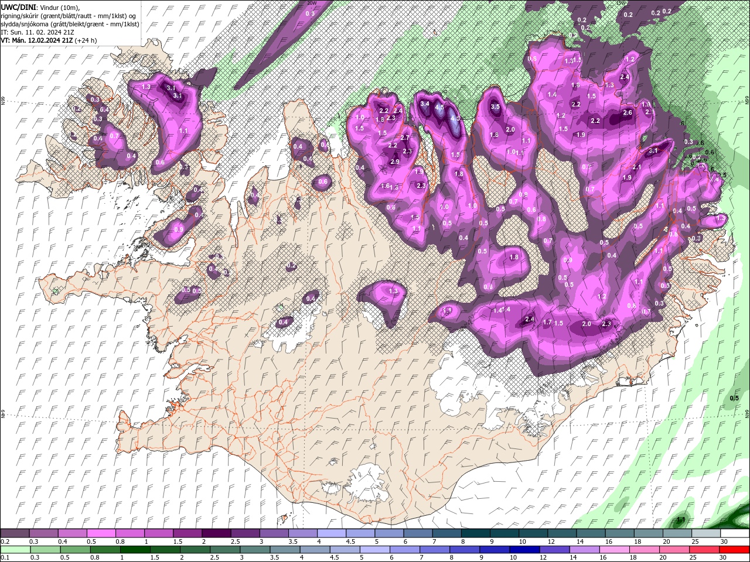Select the 'VT: Mán. 12.02.2024 21Z' valid time

point(37,40)
